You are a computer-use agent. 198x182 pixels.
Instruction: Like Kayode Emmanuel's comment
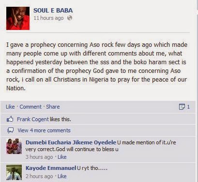pyautogui.click(x=62, y=176)
